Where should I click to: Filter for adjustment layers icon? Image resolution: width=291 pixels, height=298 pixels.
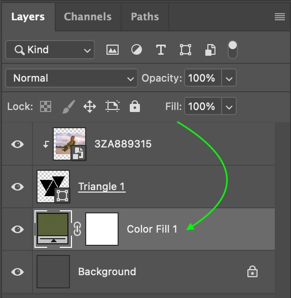point(136,50)
